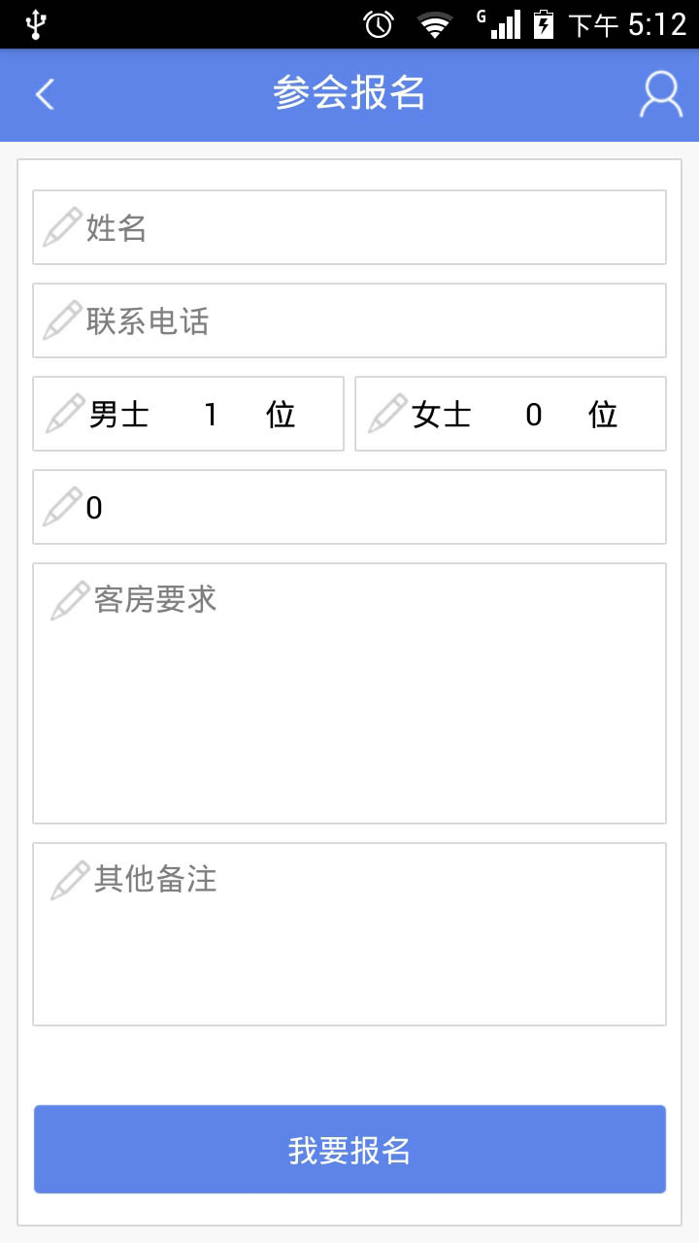Tap the alarm clock status icon
The width and height of the screenshot is (699, 1243).
point(378,24)
